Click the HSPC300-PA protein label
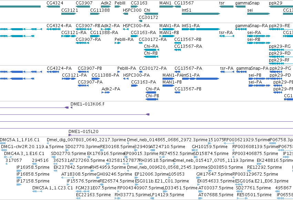Viewport: 293px width, 200px height. pos(136,75)
